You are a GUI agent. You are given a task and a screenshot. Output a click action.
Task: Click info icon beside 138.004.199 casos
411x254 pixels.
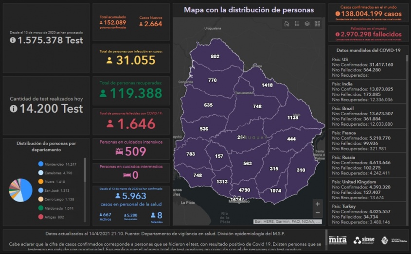click(338, 14)
